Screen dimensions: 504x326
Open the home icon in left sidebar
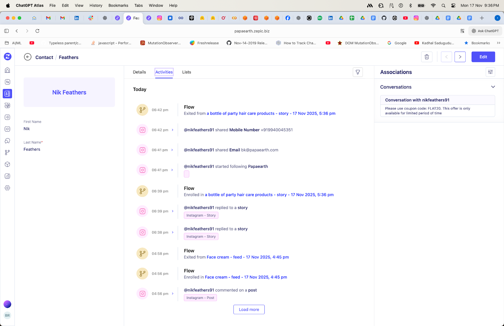click(8, 70)
